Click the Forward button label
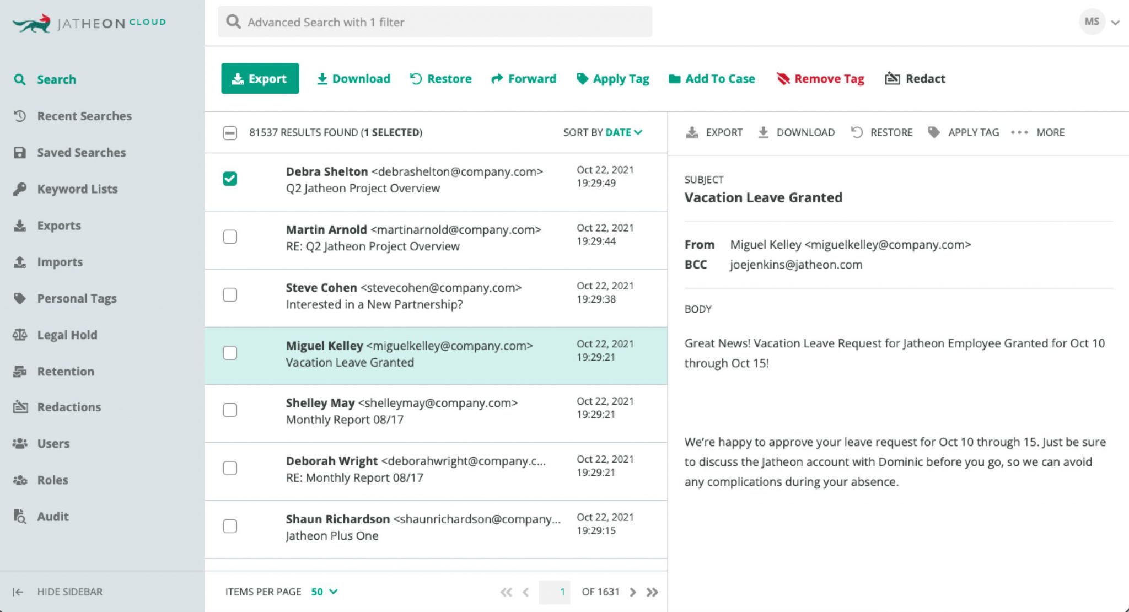This screenshot has height=612, width=1129. pos(532,79)
